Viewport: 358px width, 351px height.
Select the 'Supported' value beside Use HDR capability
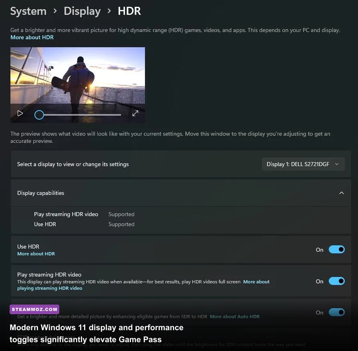click(x=121, y=225)
